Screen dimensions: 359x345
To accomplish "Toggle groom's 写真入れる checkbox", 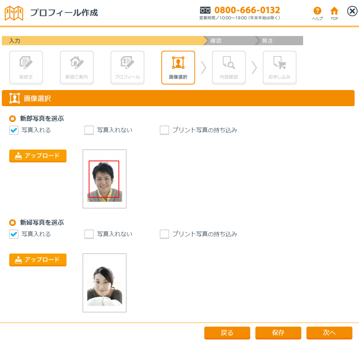I will pyautogui.click(x=14, y=130).
